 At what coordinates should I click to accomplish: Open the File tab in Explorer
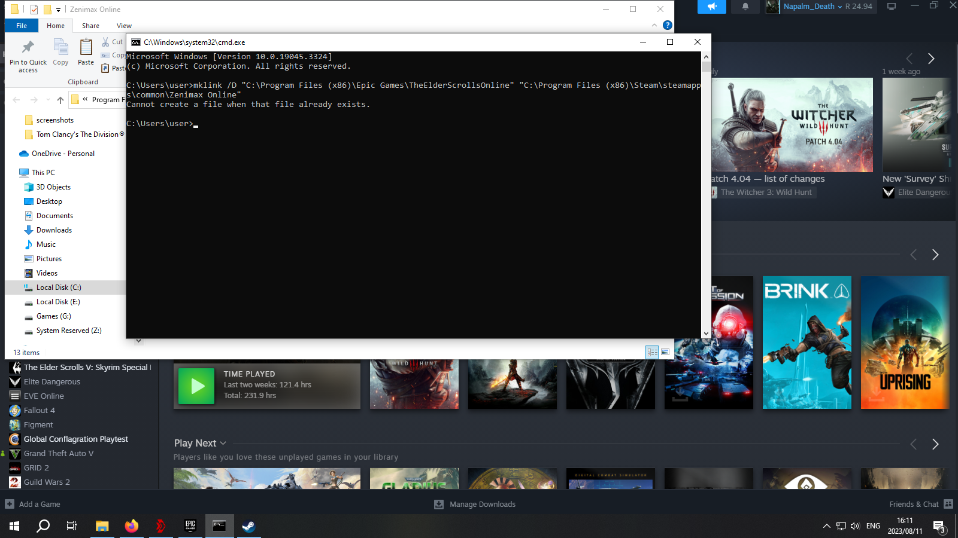point(22,26)
